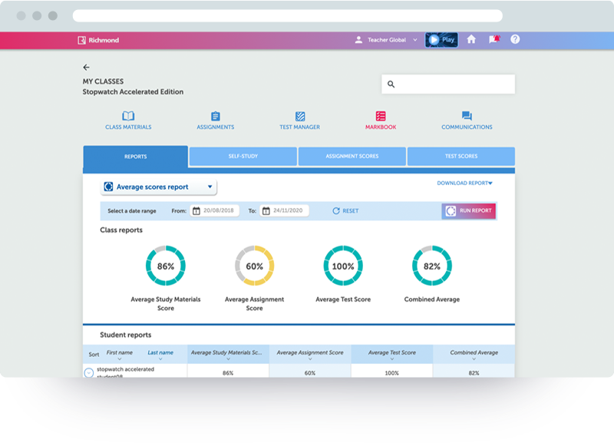Switch to the Assignment Scores tab
The image size is (614, 443).
(x=352, y=157)
